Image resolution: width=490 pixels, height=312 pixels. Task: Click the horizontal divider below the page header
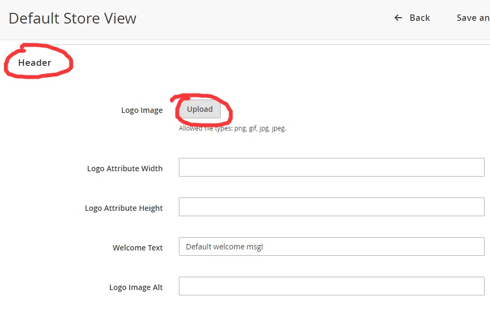245,44
